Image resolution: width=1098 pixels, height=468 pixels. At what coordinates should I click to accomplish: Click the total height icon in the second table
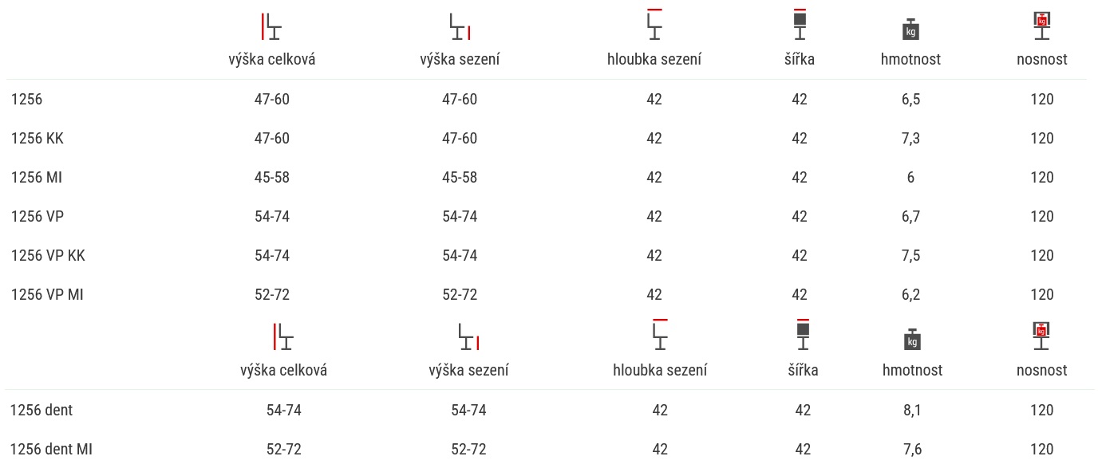(x=283, y=336)
